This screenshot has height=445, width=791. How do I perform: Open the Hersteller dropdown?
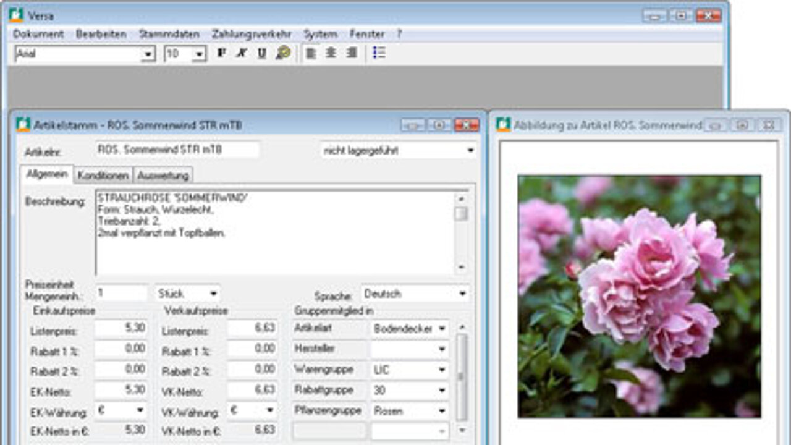pyautogui.click(x=442, y=349)
